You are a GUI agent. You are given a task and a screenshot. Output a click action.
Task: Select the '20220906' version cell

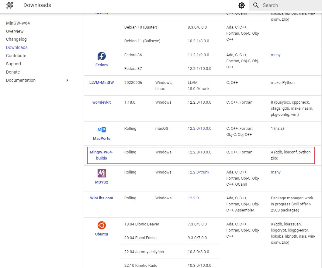(133, 82)
